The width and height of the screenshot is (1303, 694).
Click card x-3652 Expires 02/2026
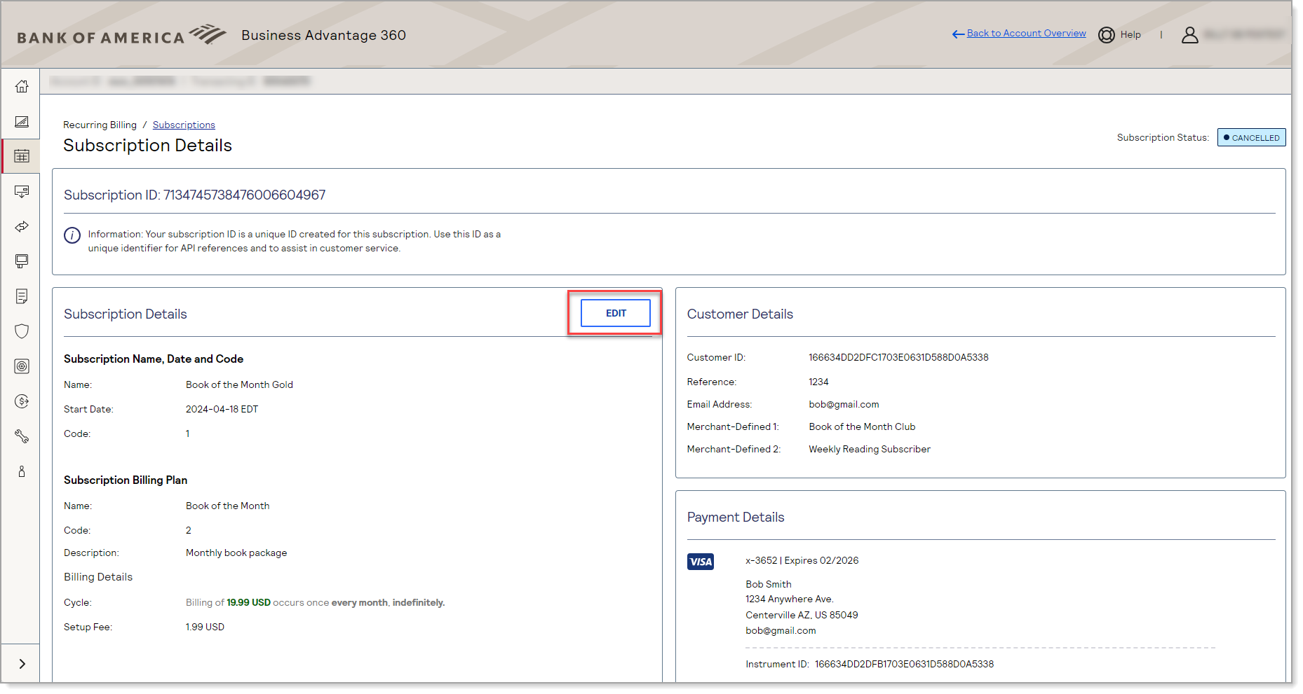tap(802, 561)
